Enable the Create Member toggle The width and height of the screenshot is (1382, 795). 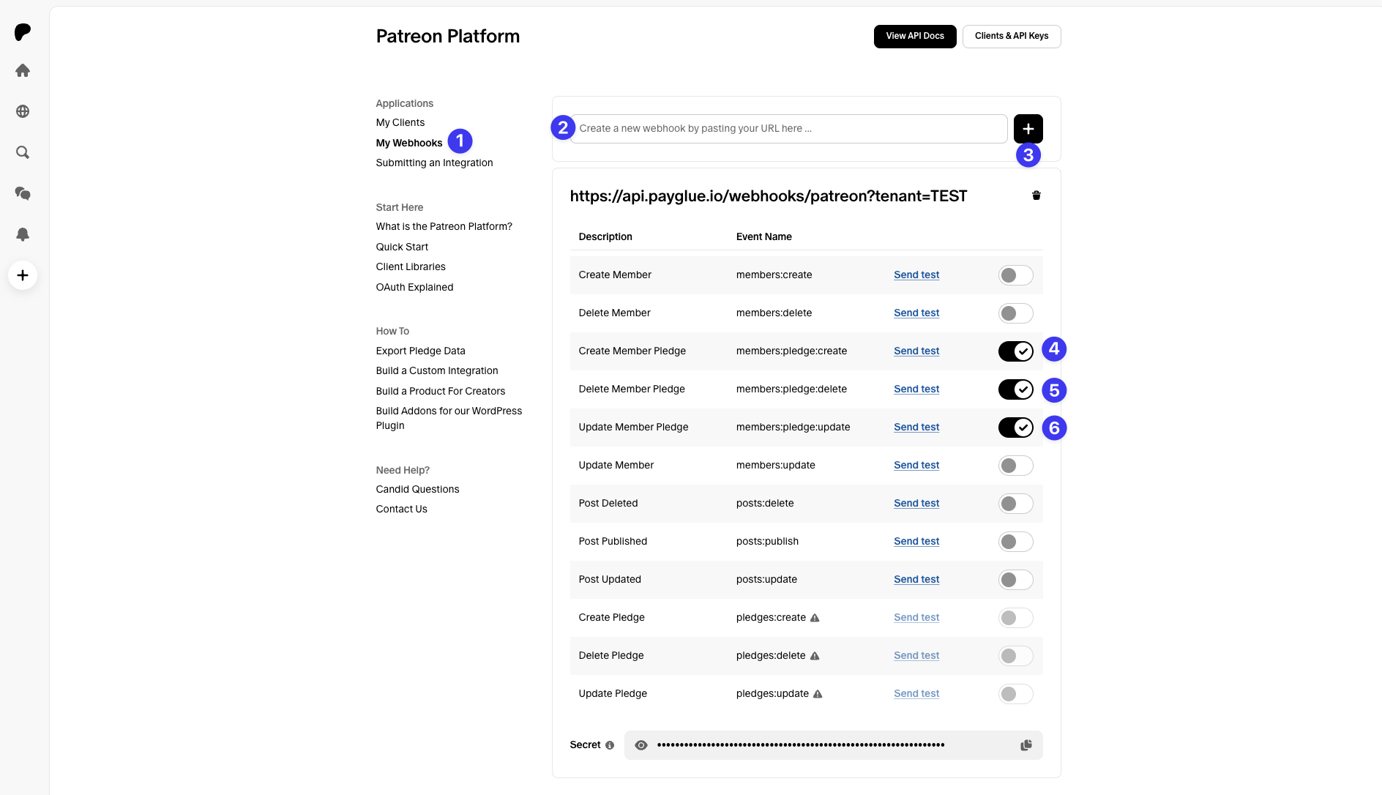(x=1016, y=275)
